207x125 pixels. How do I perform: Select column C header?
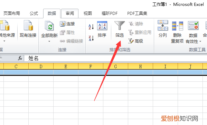point(16,66)
